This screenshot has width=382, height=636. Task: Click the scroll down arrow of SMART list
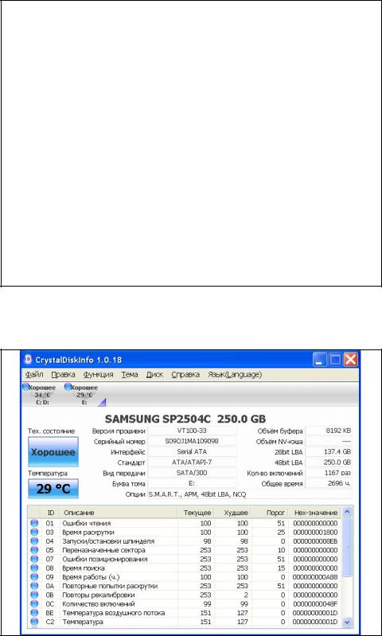(x=347, y=622)
